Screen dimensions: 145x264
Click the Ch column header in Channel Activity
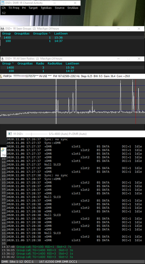(x=4, y=8)
